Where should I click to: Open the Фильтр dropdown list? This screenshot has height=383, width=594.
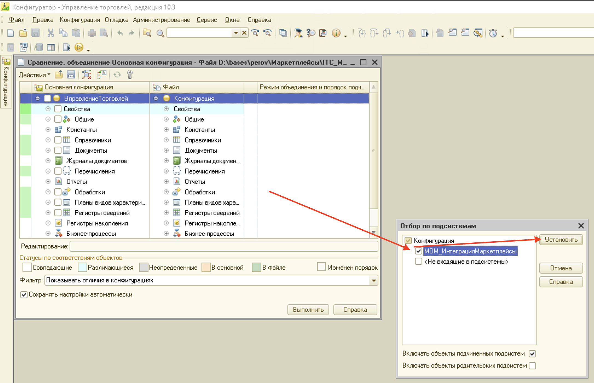374,280
